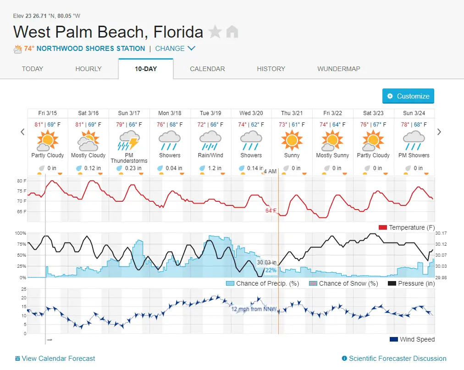464x370 pixels.
Task: Click the showers icon for Mon 3/18
Action: 170,140
